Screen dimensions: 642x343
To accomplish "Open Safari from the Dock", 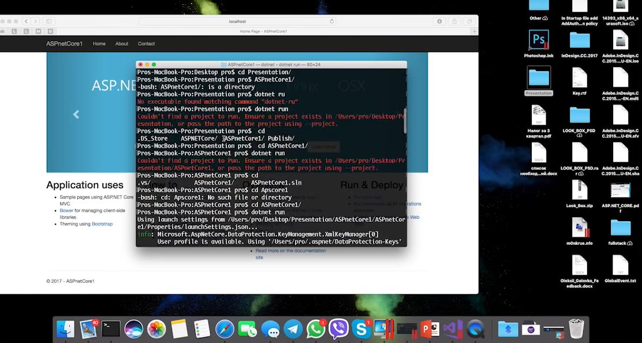I will click(x=225, y=329).
